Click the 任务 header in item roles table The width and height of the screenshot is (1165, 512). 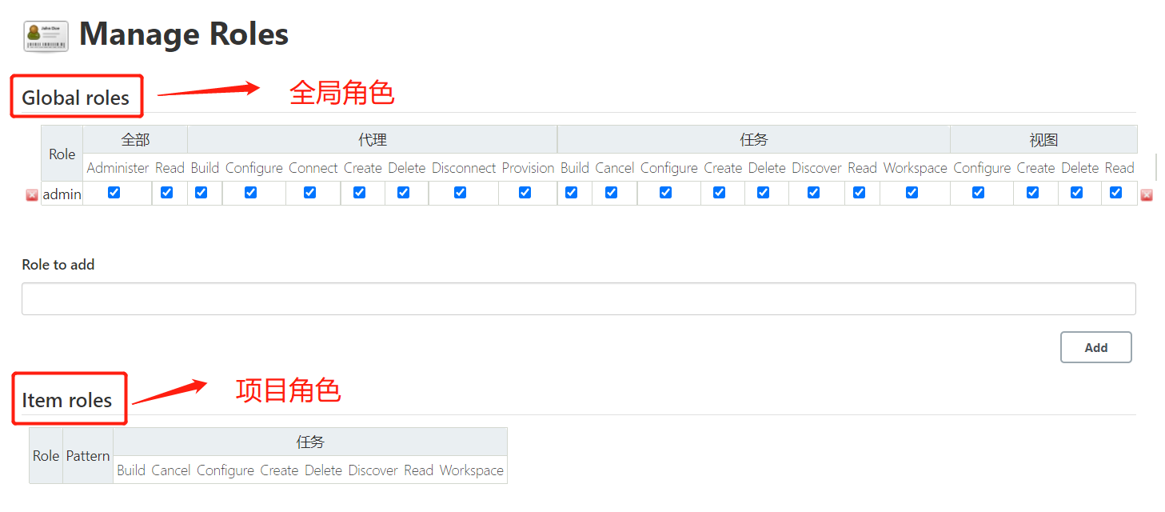tap(310, 442)
